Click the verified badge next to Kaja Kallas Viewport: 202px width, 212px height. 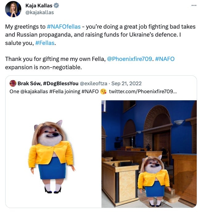pyautogui.click(x=56, y=6)
